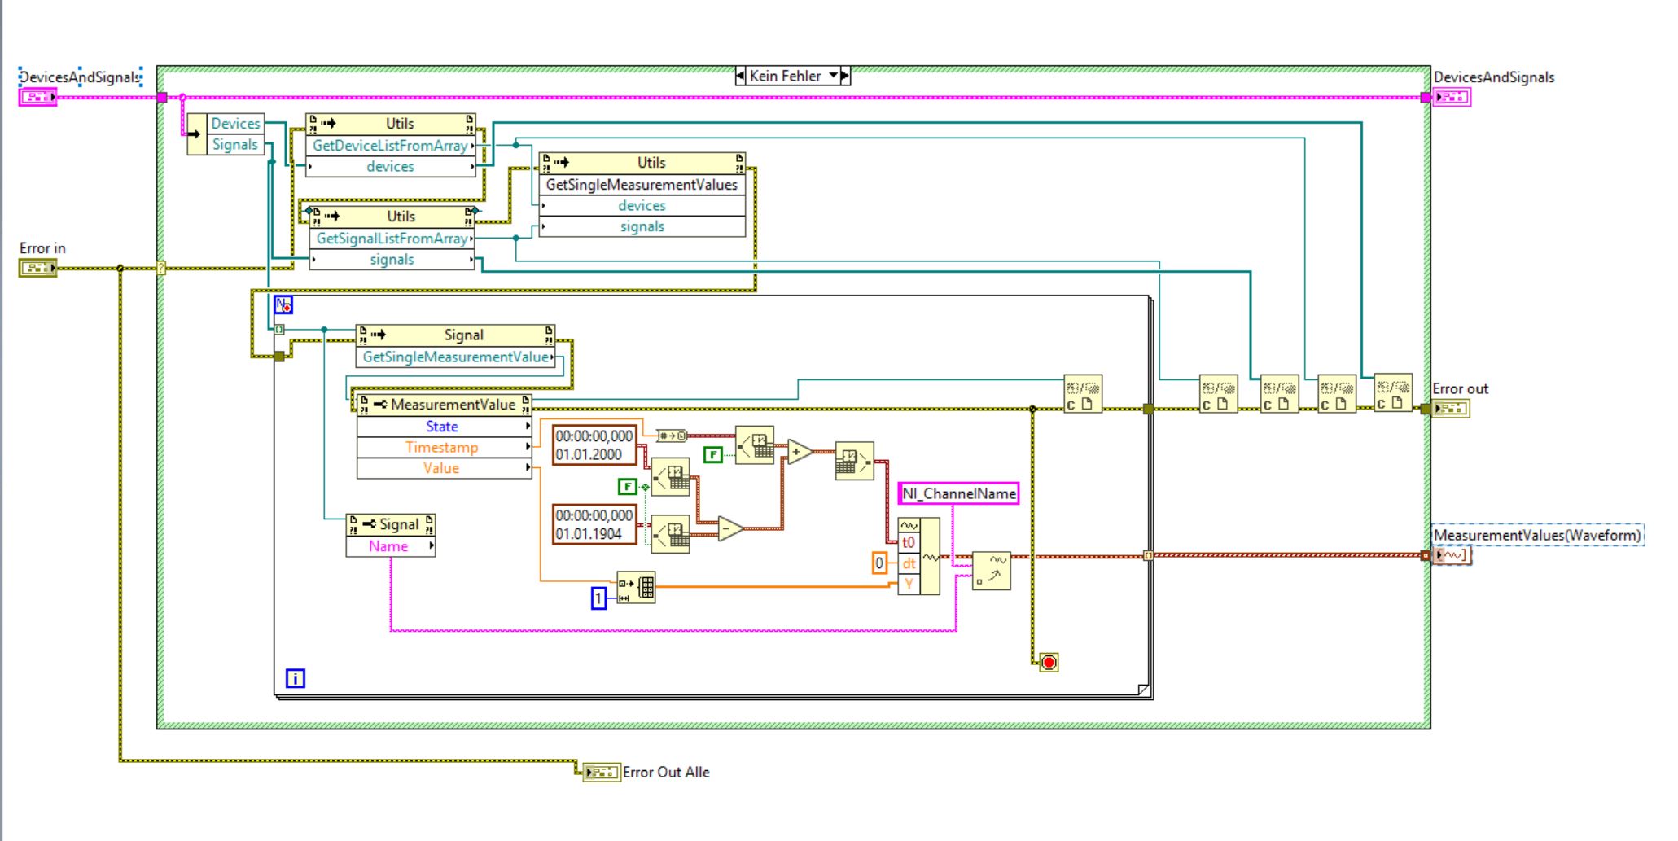Select the loop iteration terminal i
Viewport: 1678px width, 841px height.
tap(295, 677)
